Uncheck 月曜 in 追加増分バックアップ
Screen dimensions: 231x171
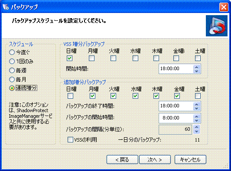point(92,96)
